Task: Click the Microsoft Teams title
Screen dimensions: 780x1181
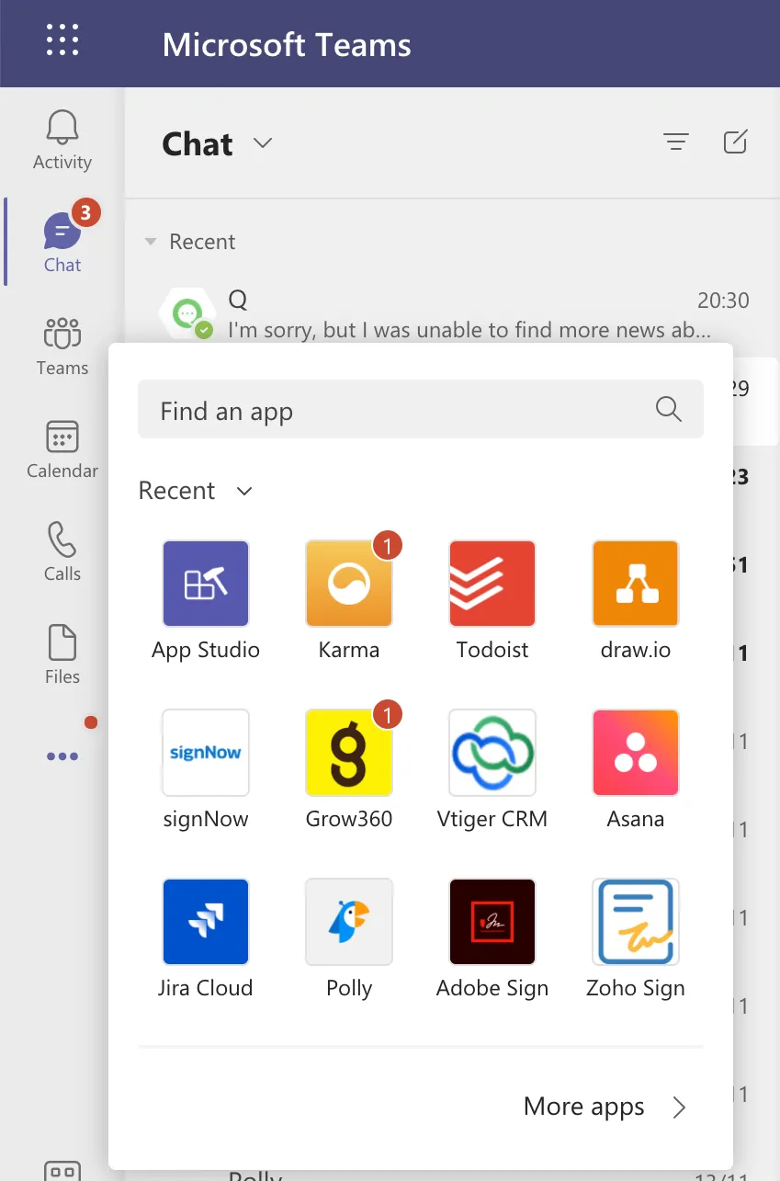Action: tap(287, 44)
